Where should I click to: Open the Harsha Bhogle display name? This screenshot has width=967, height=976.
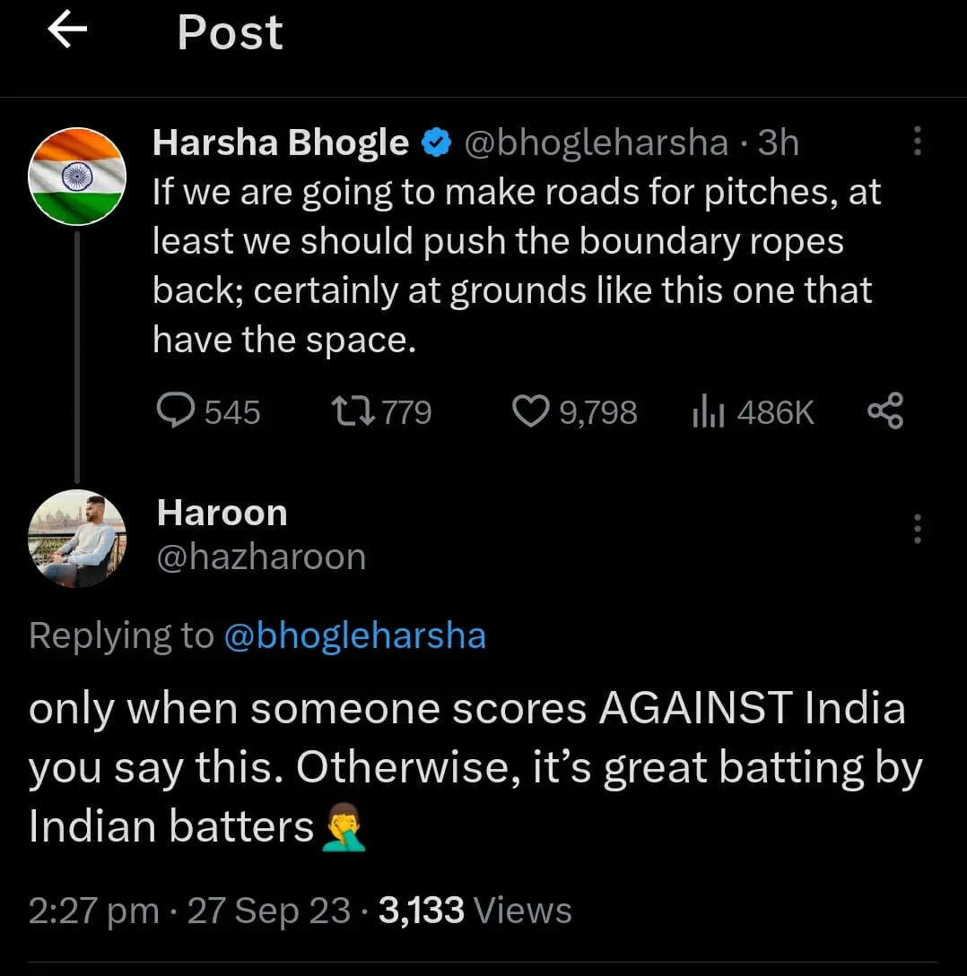(281, 143)
